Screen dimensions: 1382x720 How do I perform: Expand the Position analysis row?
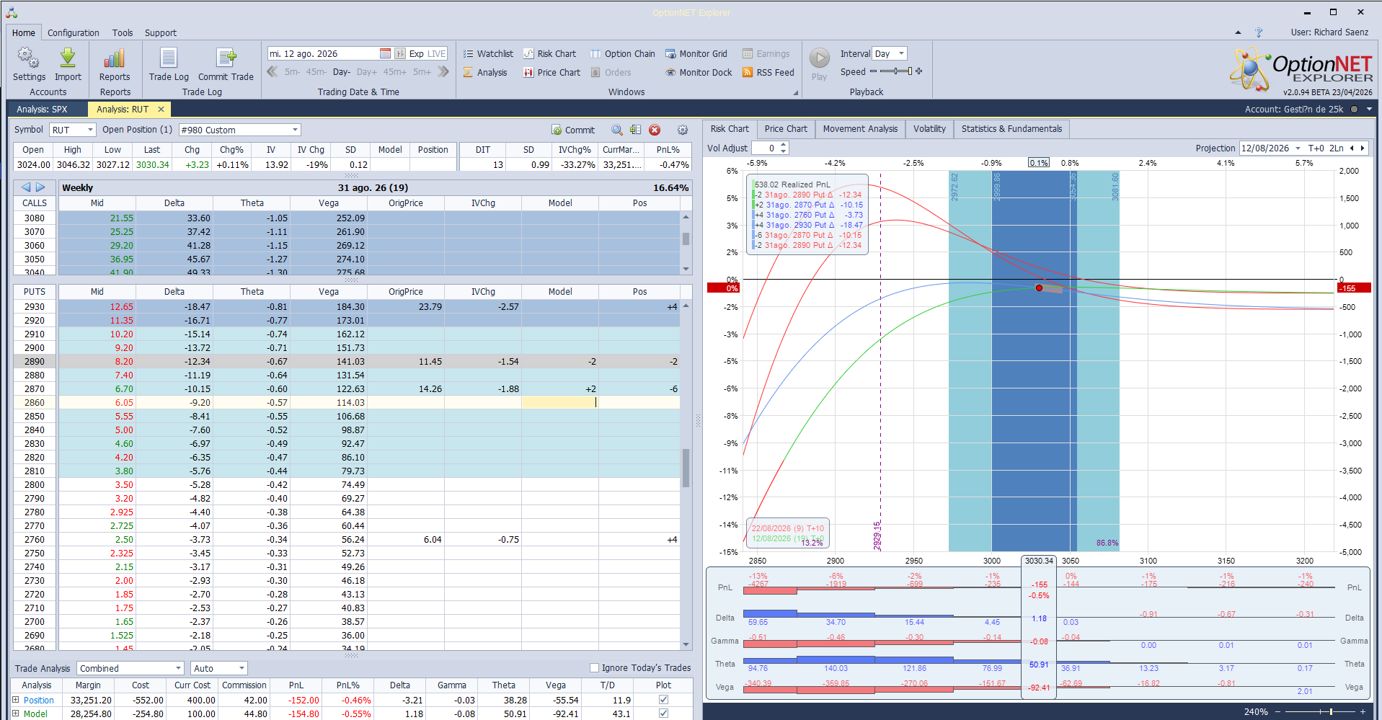coord(16,699)
